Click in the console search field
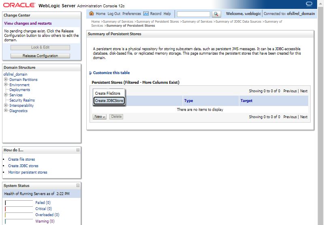 (194, 14)
